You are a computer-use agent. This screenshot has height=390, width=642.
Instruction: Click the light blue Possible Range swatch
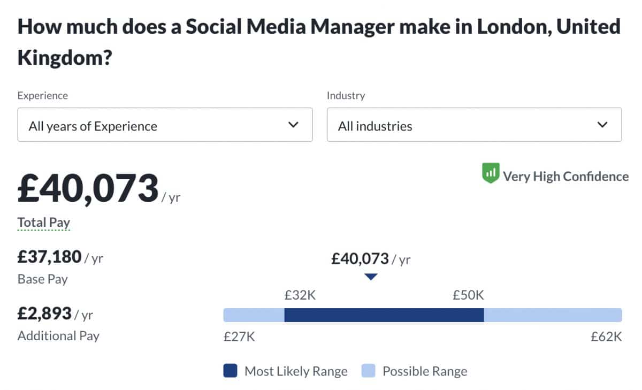[369, 371]
